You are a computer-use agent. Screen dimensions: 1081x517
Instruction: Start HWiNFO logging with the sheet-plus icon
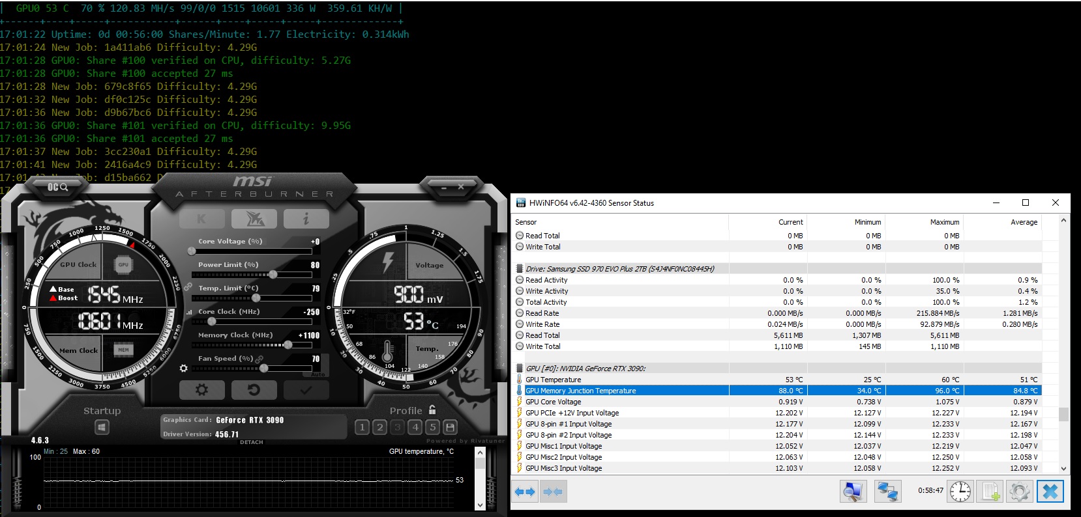[990, 492]
